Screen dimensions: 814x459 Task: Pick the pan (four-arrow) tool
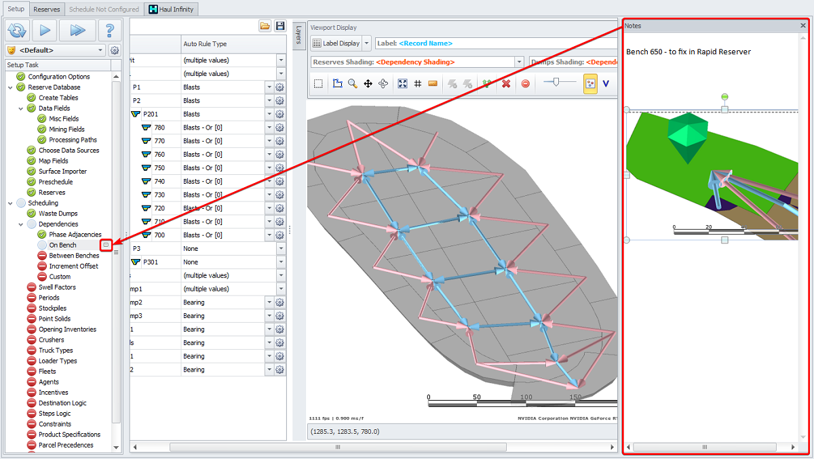(368, 83)
